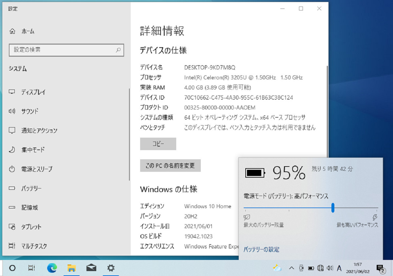Viewport: 393px width, 276px height.
Task: Click the 集中モード moon icon
Action: coord(12,150)
